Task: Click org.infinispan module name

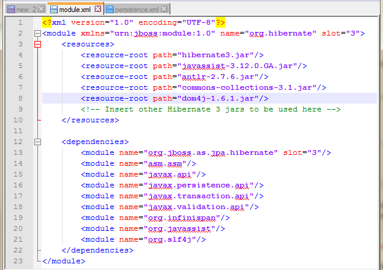Action: [182, 218]
